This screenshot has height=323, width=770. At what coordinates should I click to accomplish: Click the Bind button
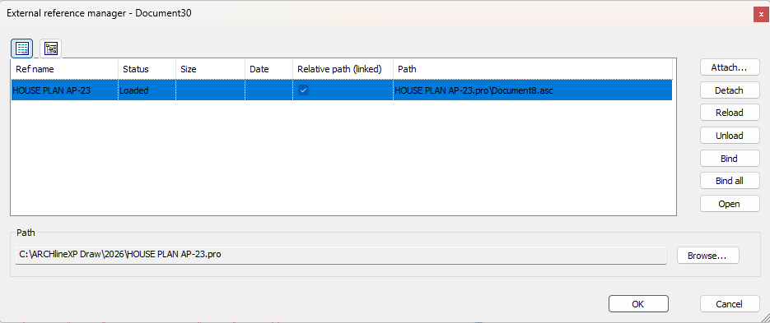point(730,159)
